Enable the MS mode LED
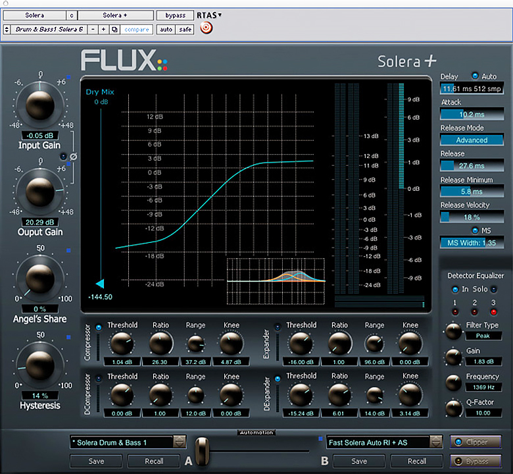Screen dimensions: 513x474 pos(475,230)
